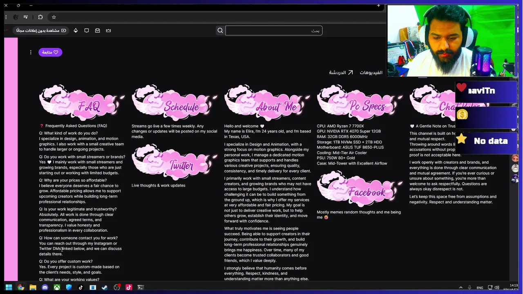Screen dimensions: 523x294
Task: Click the webcam overlay in corner
Action: click(451, 40)
